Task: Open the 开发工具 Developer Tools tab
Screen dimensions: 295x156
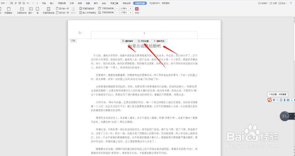Action: 114,3
